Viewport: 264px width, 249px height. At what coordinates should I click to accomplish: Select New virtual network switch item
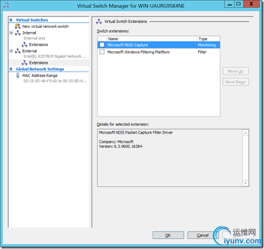pos(45,26)
